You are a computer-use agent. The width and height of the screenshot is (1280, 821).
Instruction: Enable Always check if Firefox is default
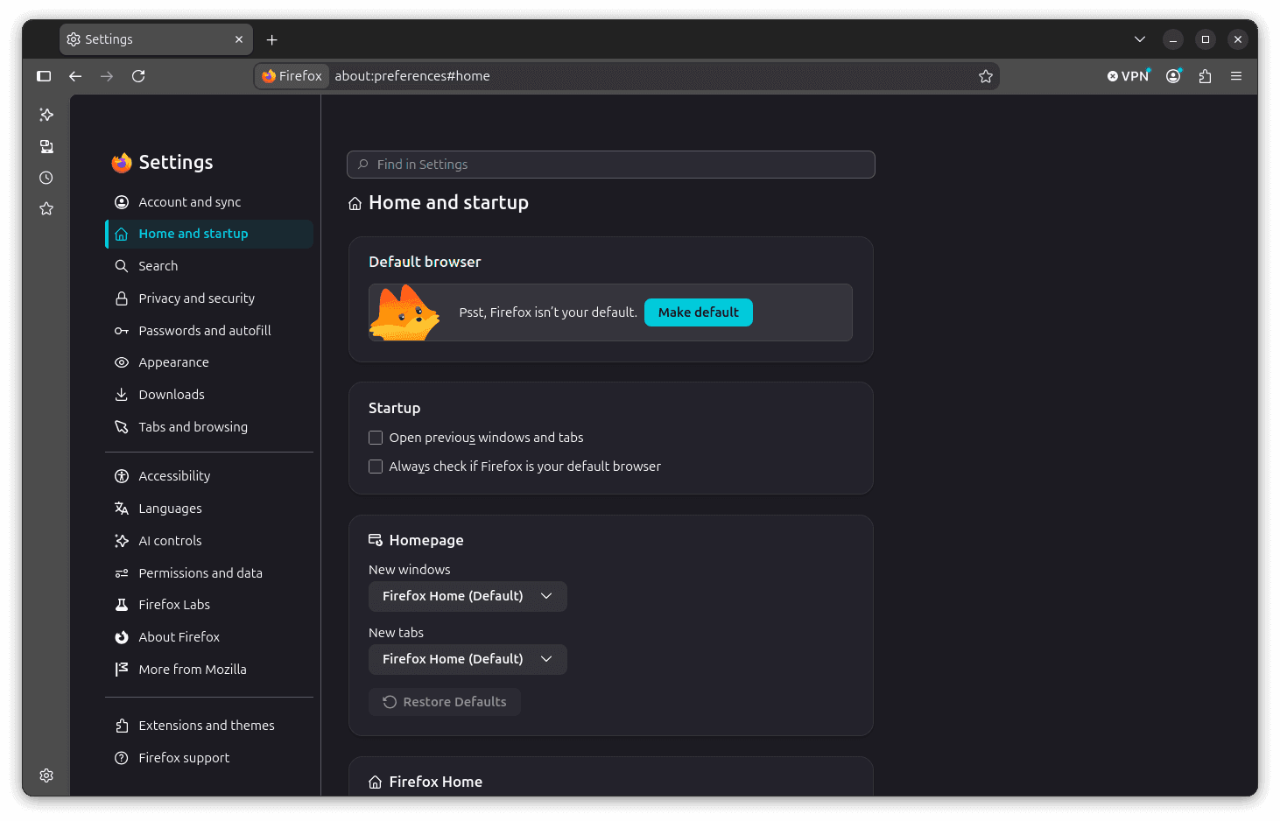(376, 467)
